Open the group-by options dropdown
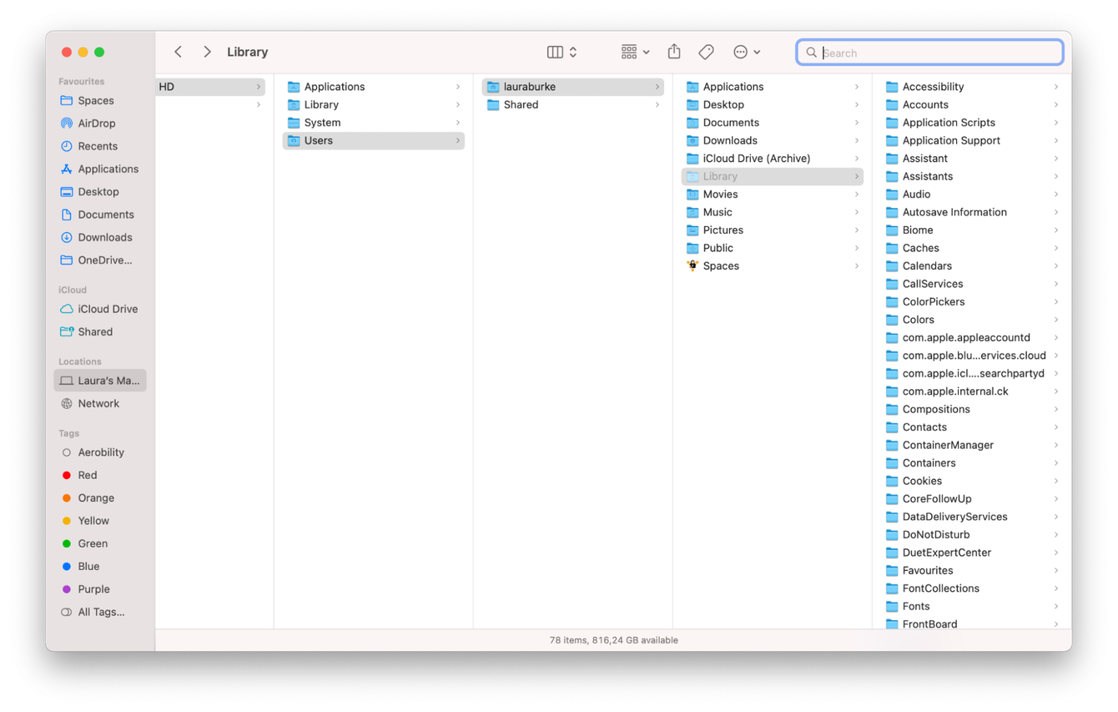1118x712 pixels. coord(635,52)
